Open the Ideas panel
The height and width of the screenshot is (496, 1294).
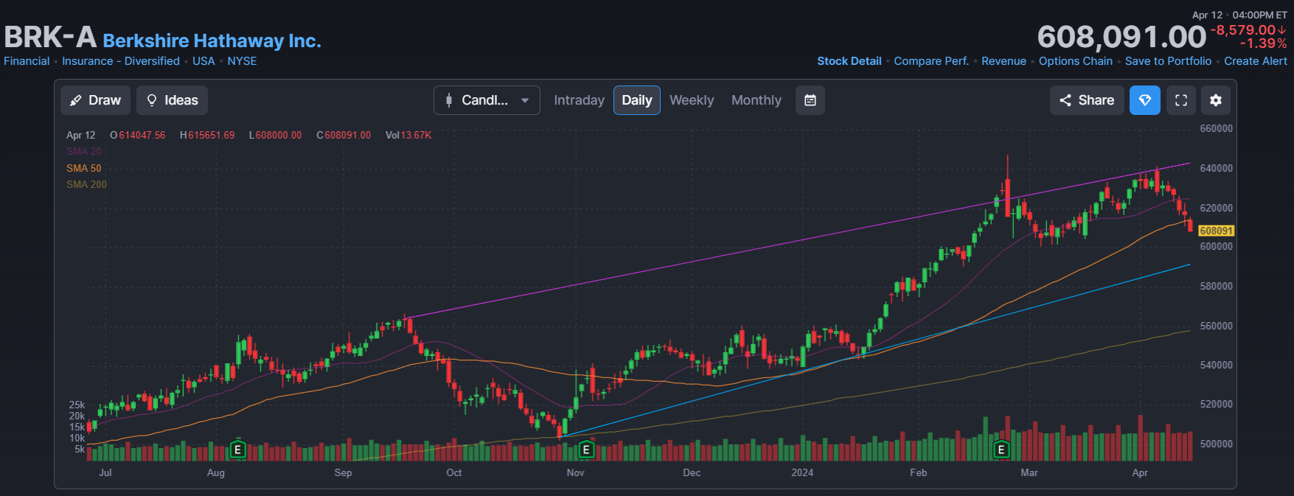pos(172,100)
